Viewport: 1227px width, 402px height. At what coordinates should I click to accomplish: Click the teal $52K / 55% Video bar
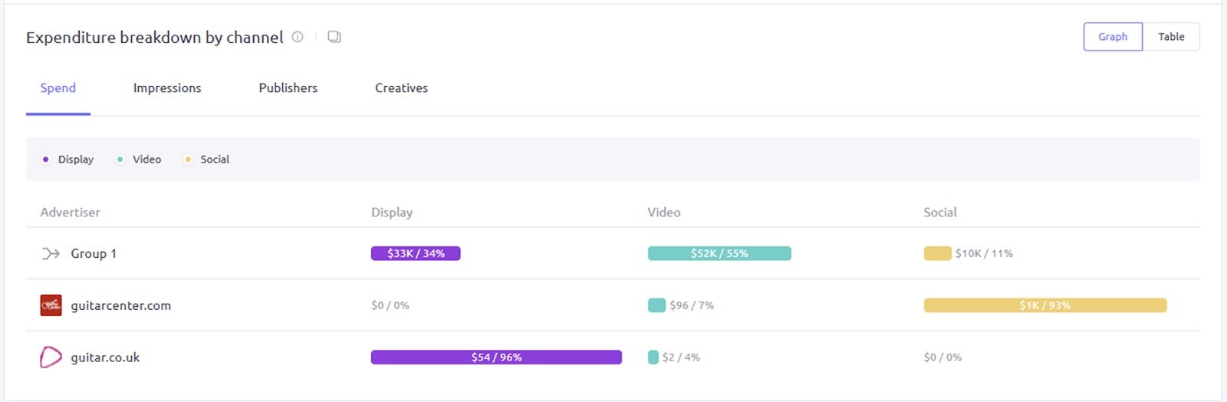point(719,254)
